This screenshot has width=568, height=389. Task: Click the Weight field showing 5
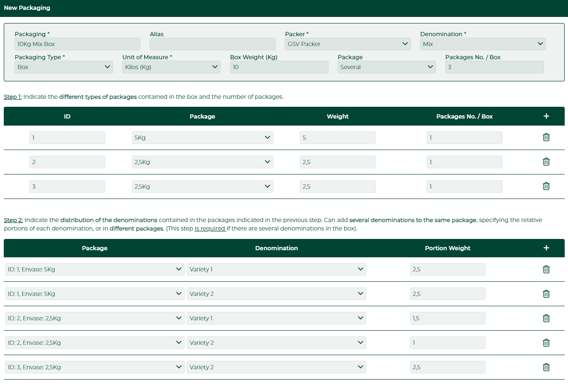click(338, 138)
